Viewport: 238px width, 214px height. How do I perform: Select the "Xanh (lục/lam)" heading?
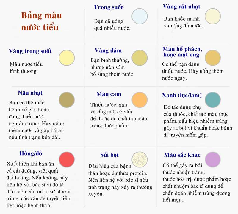(182, 96)
